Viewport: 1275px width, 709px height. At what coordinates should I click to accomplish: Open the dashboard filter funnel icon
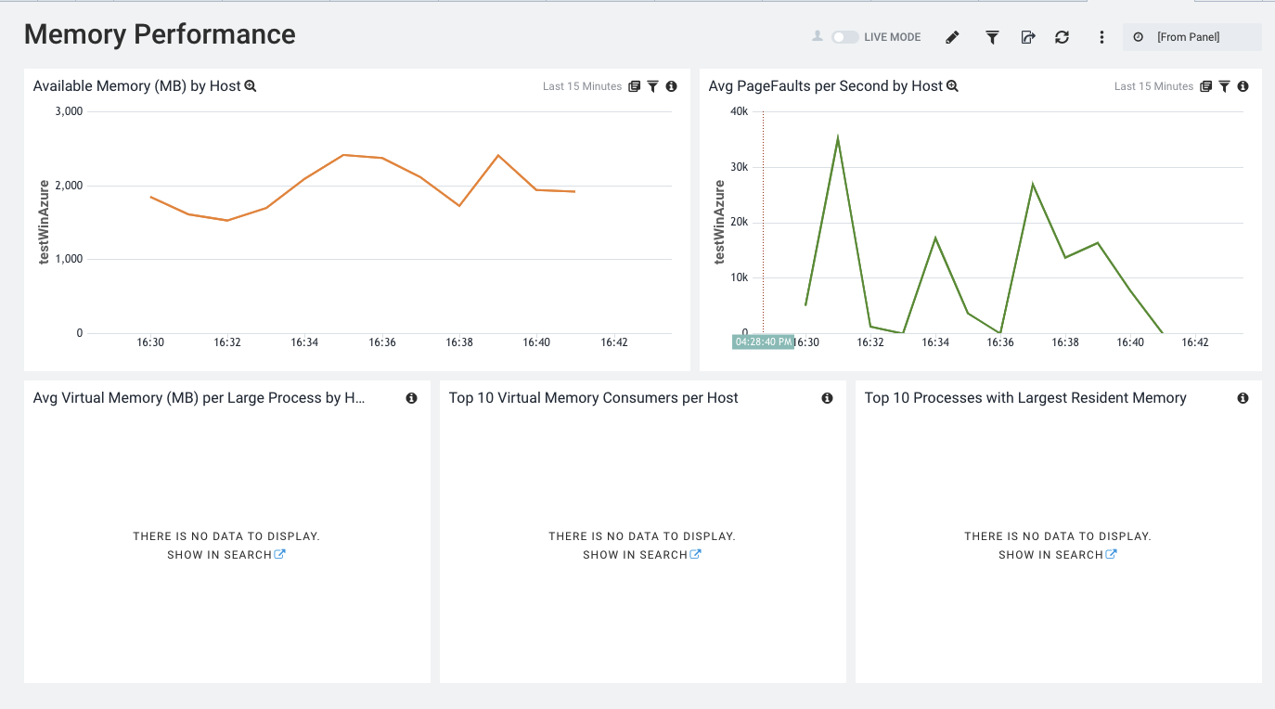(992, 37)
